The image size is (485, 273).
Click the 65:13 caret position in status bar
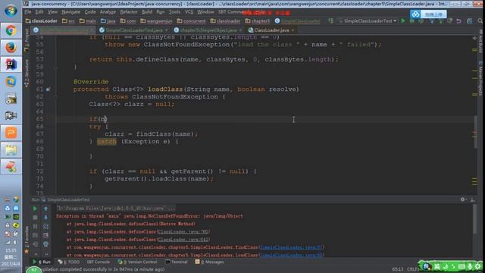(x=397, y=269)
